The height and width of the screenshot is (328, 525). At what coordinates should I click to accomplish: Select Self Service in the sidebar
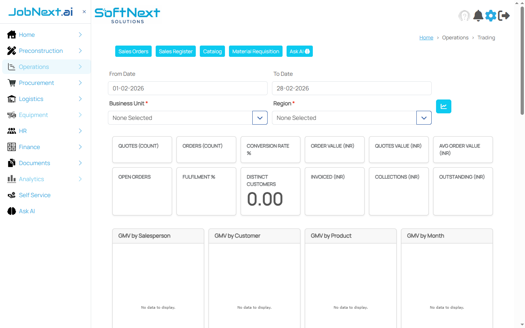click(35, 195)
